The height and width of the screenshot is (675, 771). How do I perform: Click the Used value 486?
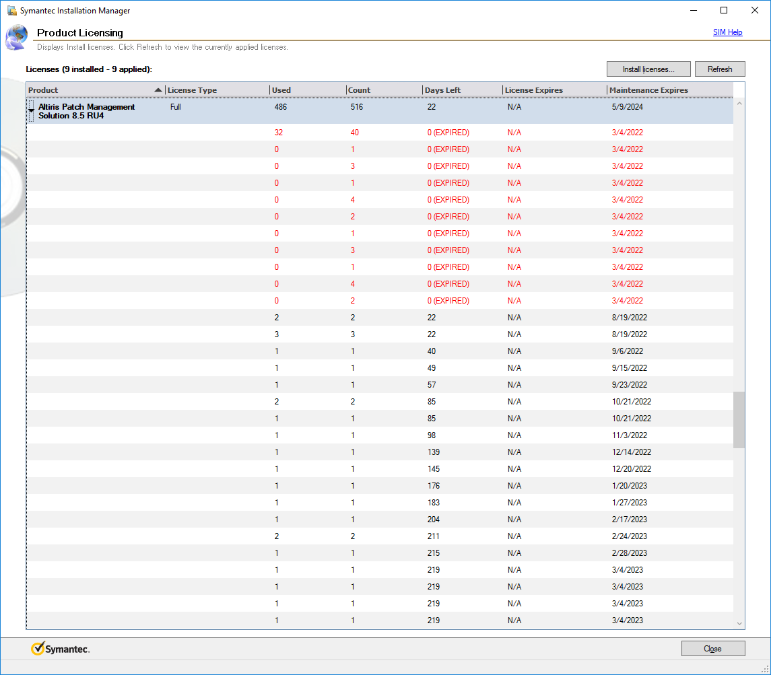(x=281, y=107)
